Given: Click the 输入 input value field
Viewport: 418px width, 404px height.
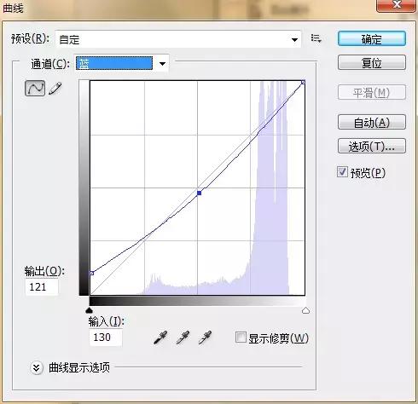Looking at the screenshot, I should pyautogui.click(x=106, y=338).
